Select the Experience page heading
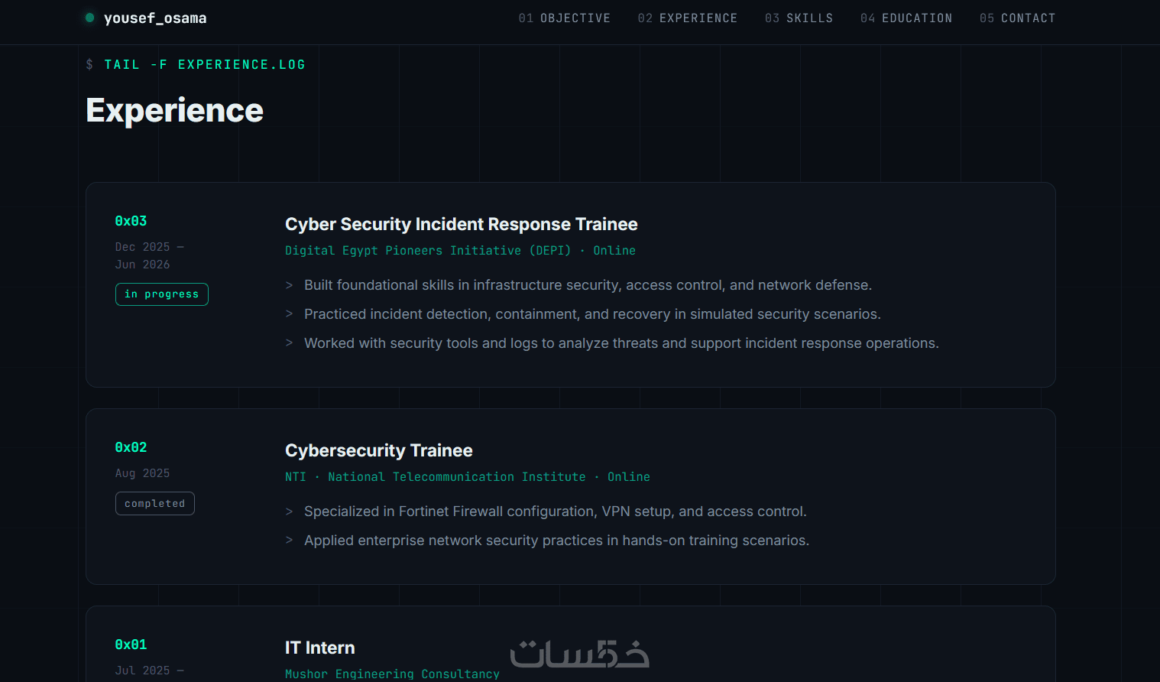 point(174,111)
